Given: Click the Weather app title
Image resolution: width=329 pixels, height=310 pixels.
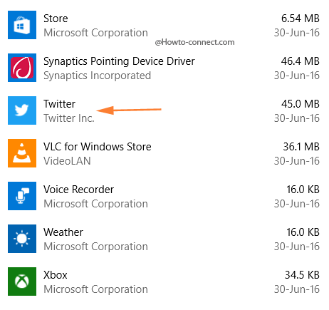Looking at the screenshot, I should (63, 232).
